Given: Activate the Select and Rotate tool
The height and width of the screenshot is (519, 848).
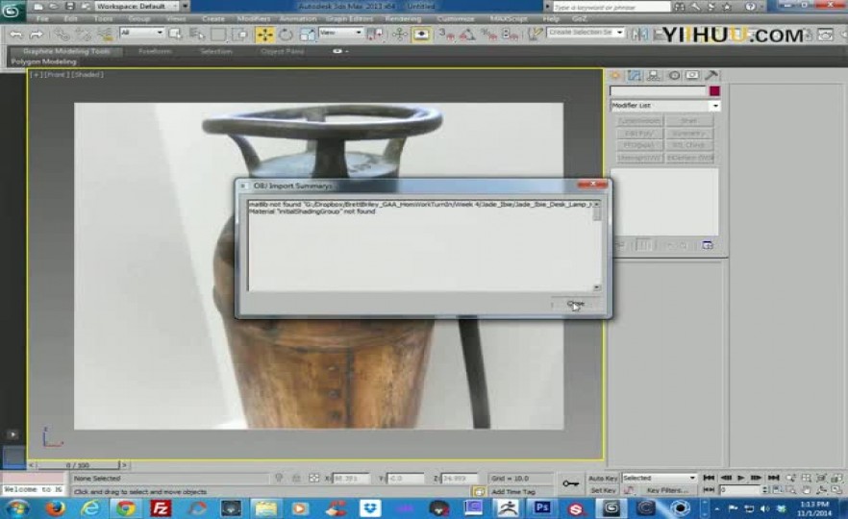Looking at the screenshot, I should point(286,35).
